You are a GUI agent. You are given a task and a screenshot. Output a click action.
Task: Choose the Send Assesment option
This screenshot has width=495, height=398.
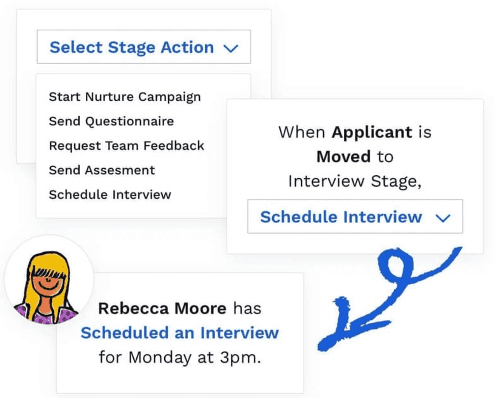(x=102, y=170)
